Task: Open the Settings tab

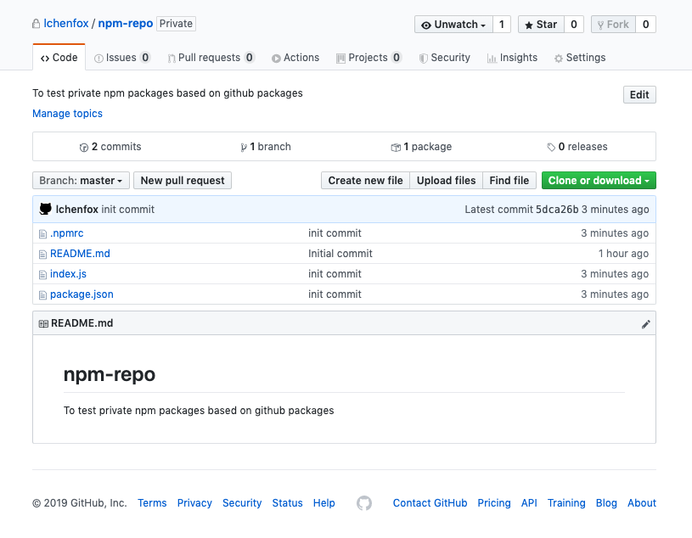Action: tap(580, 58)
